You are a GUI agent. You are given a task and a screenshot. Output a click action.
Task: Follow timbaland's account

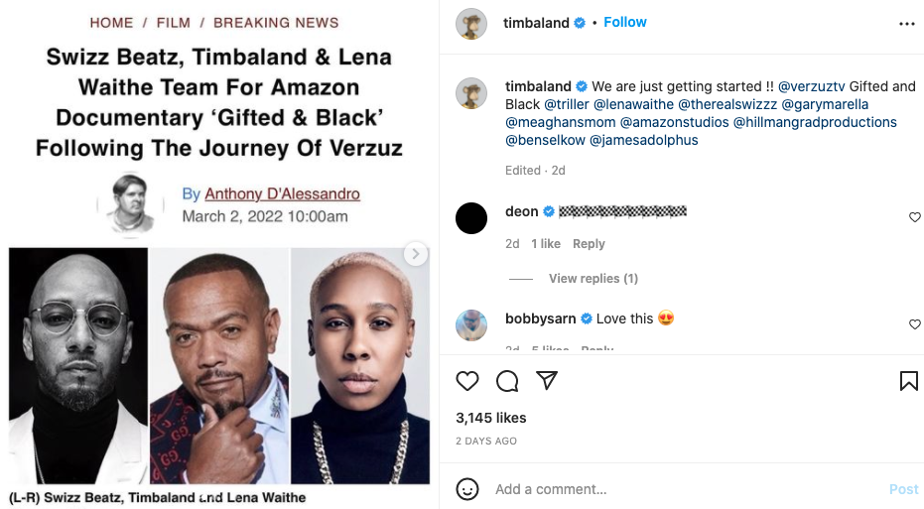625,23
